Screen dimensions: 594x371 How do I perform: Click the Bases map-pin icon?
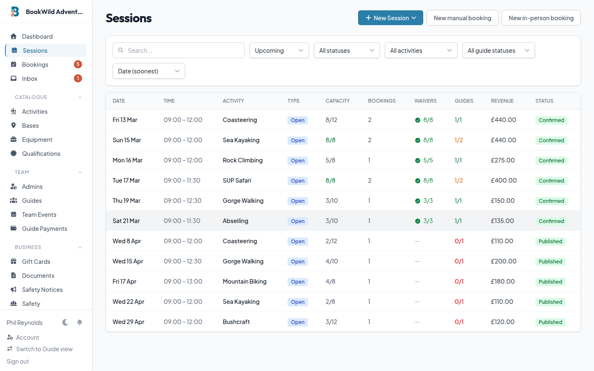tap(14, 125)
